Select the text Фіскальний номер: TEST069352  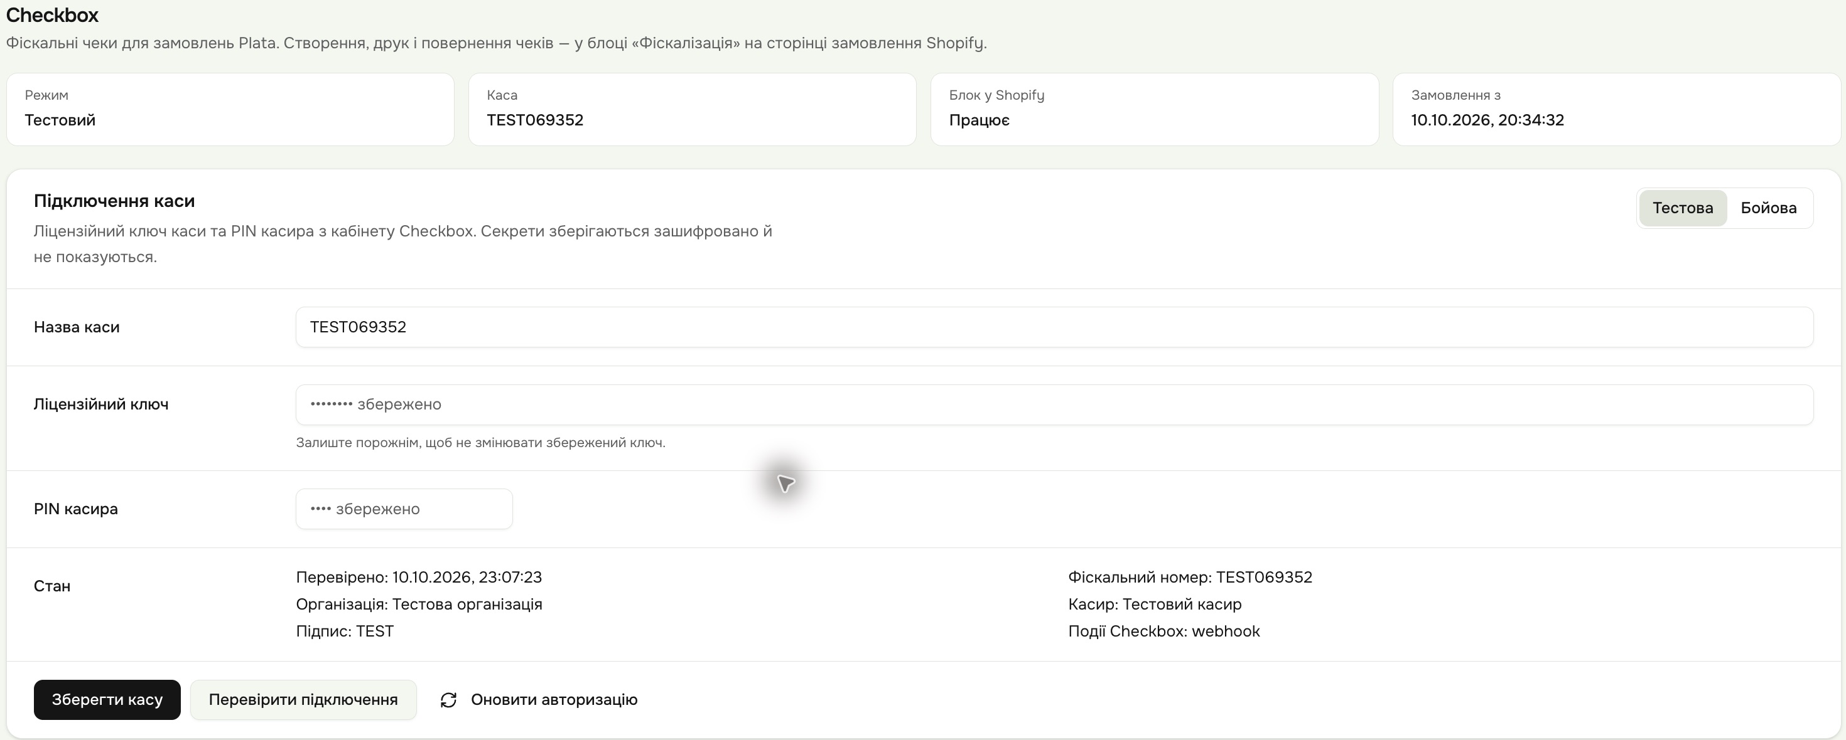(x=1190, y=578)
